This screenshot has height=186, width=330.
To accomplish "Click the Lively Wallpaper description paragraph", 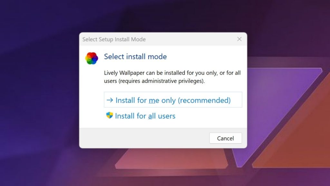I will coord(172,77).
